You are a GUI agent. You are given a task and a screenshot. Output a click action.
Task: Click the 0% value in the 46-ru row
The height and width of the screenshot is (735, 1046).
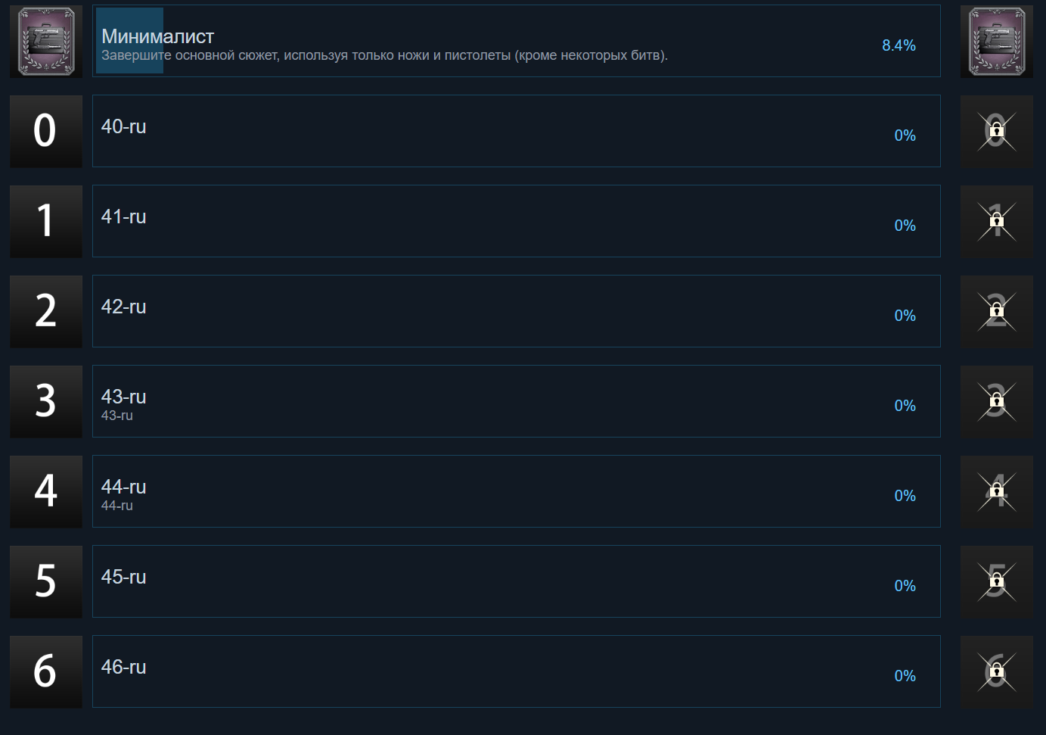click(905, 676)
